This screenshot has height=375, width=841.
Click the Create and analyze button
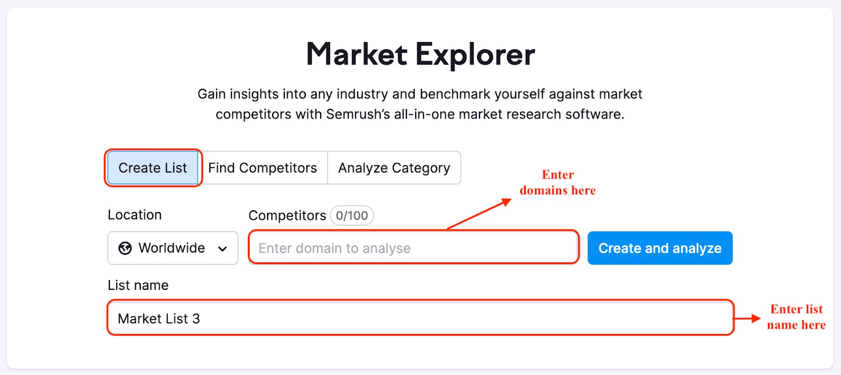(660, 248)
